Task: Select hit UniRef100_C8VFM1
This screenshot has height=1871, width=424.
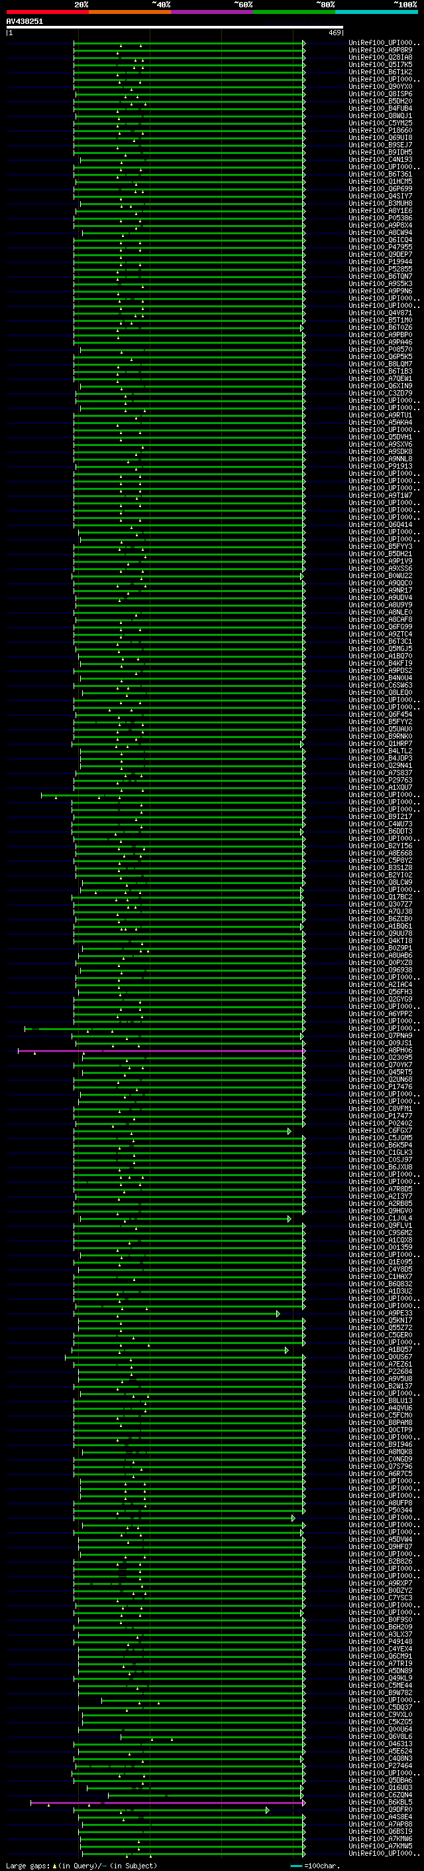Action: (x=380, y=1108)
